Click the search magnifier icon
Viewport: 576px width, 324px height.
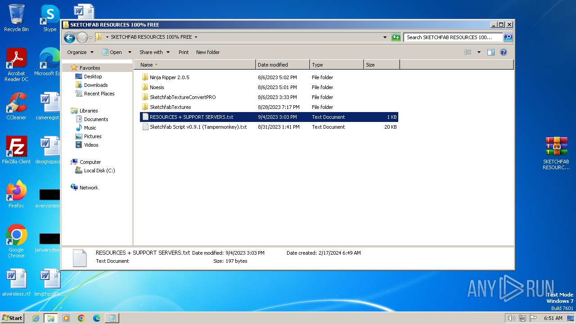[x=508, y=37]
